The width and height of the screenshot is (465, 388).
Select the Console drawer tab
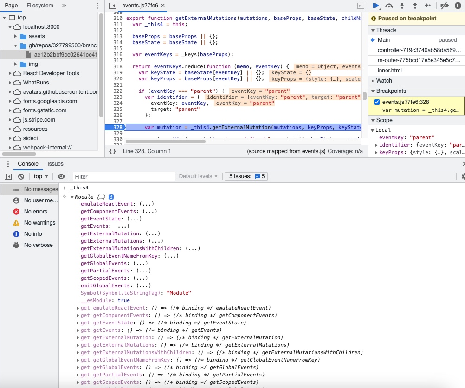click(x=28, y=164)
